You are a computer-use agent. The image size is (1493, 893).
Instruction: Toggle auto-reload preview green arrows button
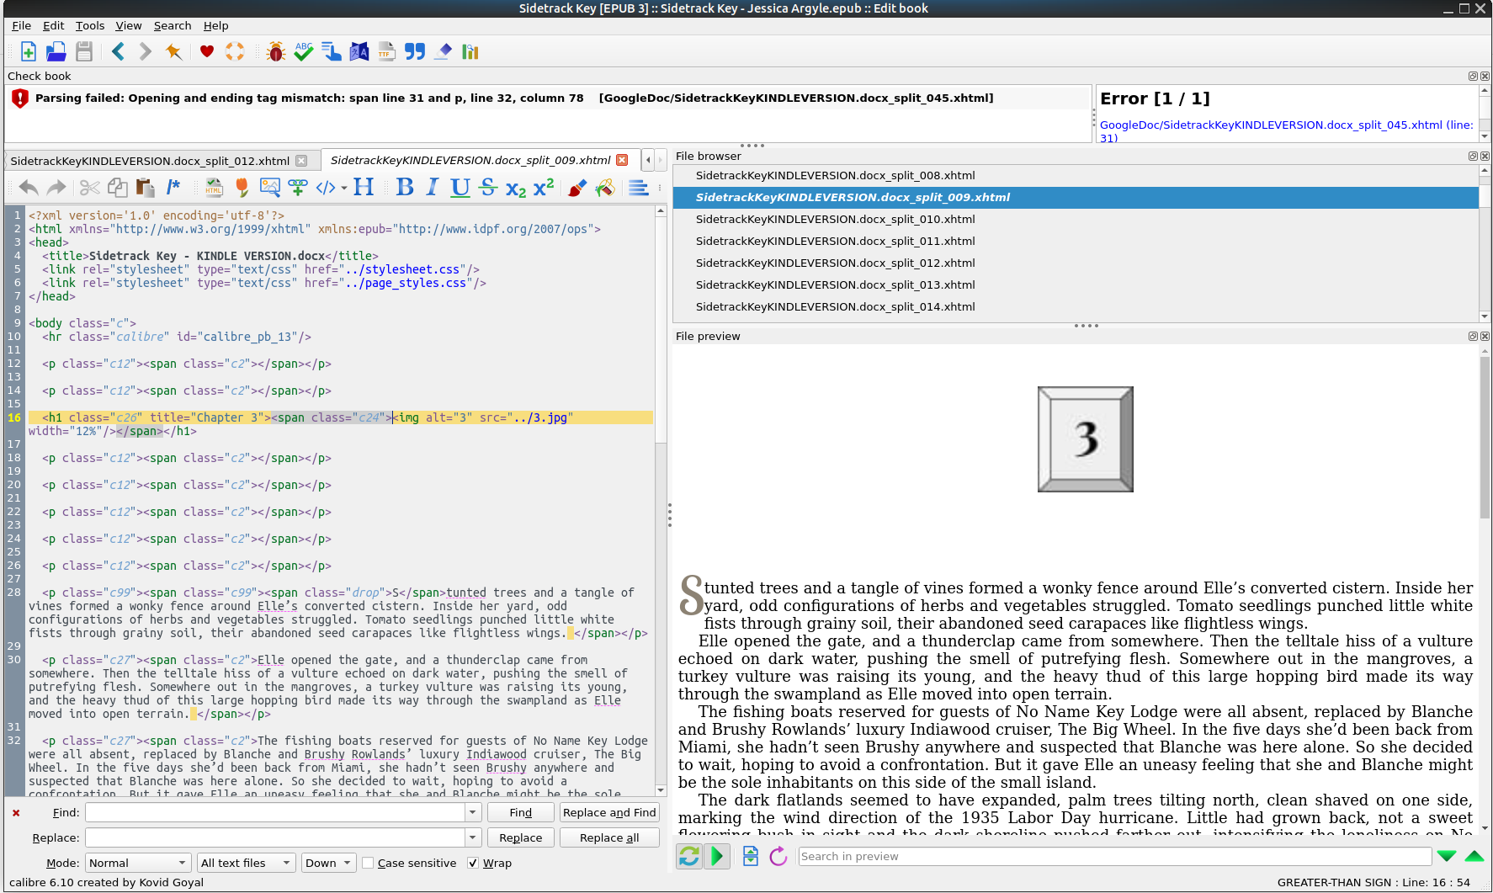(688, 857)
